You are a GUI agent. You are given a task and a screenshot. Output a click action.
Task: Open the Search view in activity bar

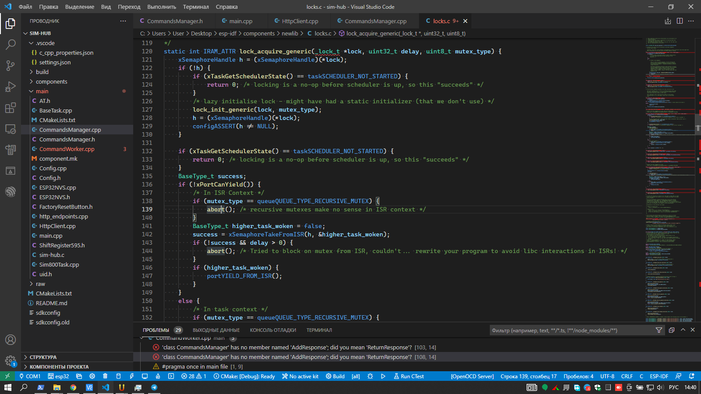click(11, 44)
